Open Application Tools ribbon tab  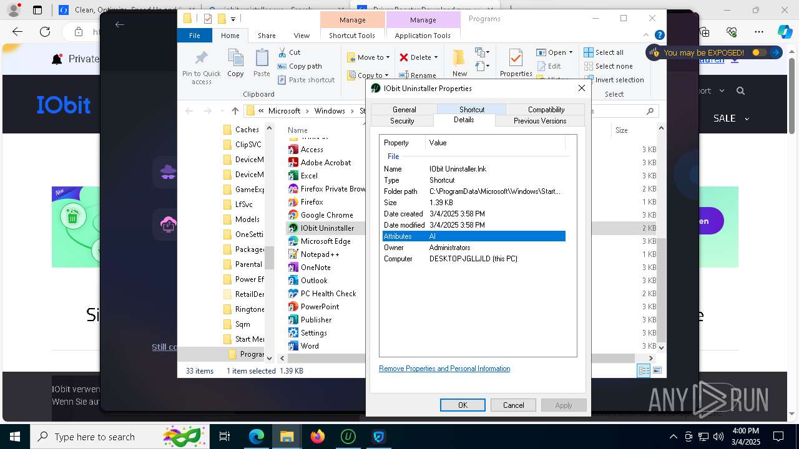pyautogui.click(x=423, y=36)
